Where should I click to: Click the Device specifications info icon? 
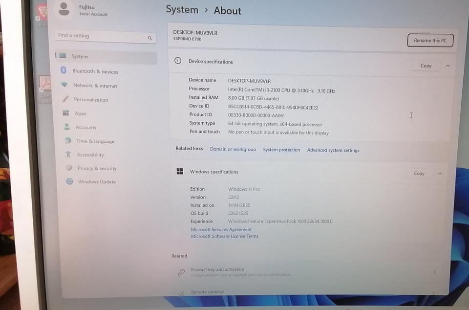[178, 61]
